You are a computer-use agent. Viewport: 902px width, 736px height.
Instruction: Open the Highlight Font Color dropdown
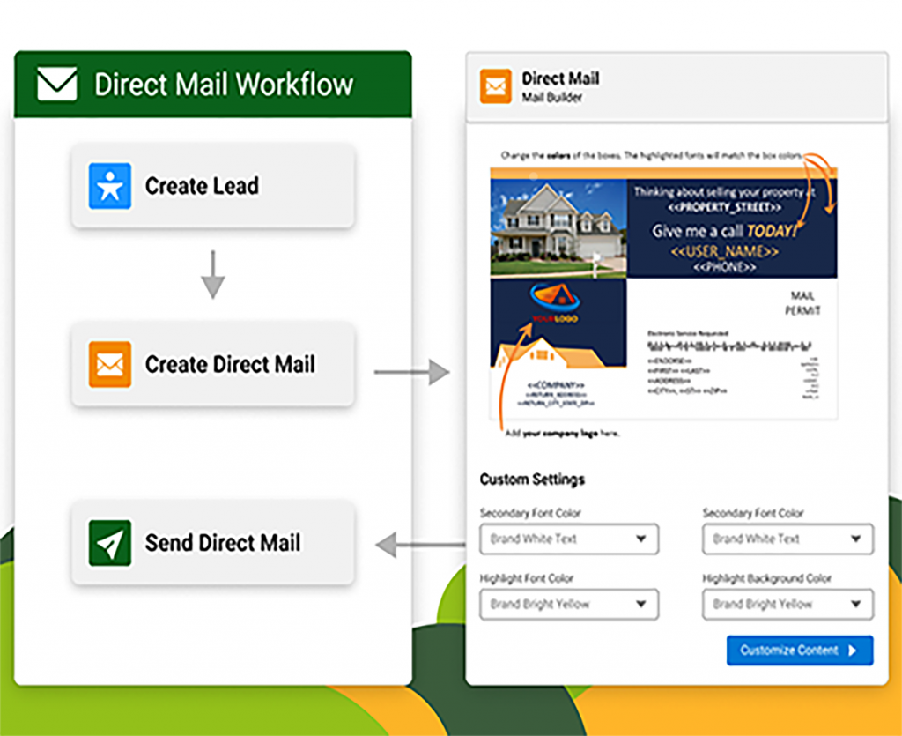pos(568,605)
